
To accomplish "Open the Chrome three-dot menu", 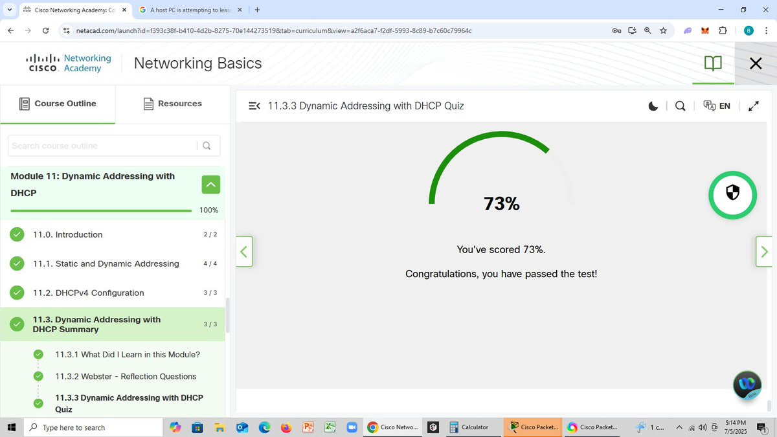I will tap(767, 30).
